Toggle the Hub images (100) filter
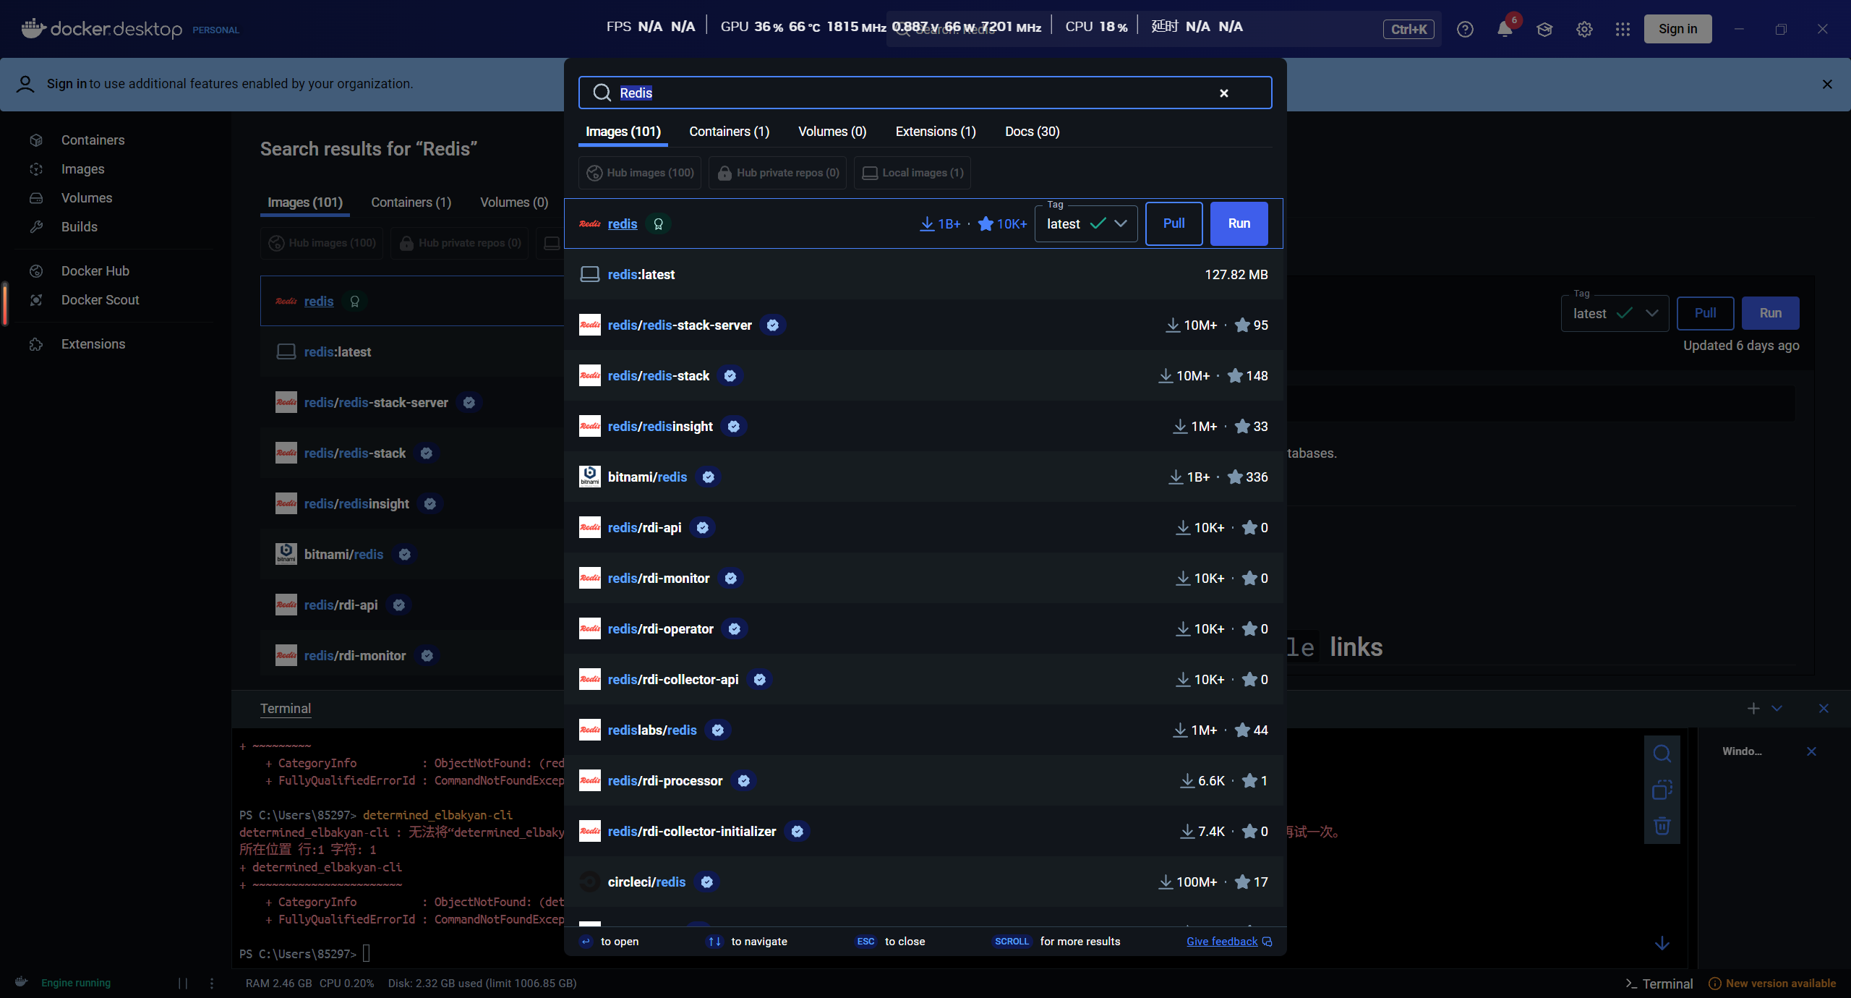Viewport: 1851px width, 998px height. 640,173
